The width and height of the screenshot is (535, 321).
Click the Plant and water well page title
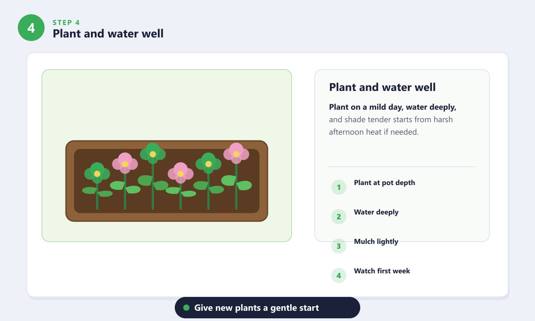(x=108, y=33)
